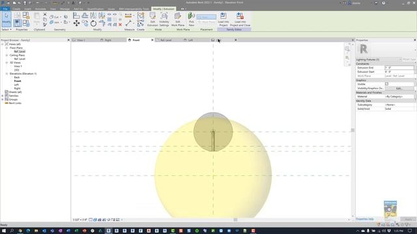The height and width of the screenshot is (234, 417).
Task: Select Revit Links in Project Browser
Action: 15,103
